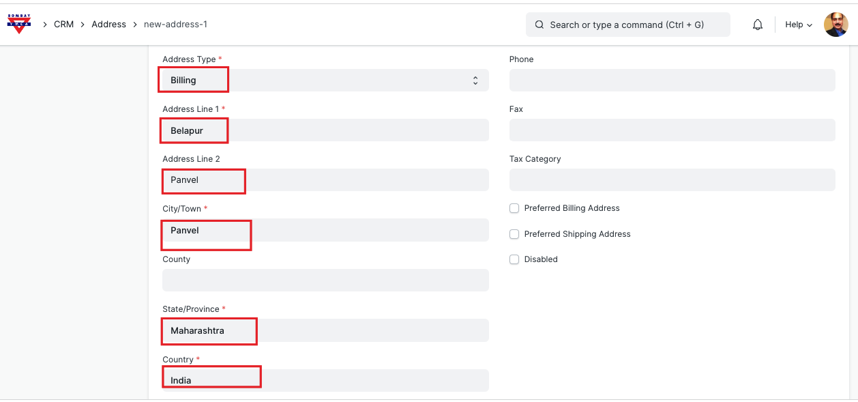Focus the Phone input field
This screenshot has height=402, width=858.
[x=672, y=80]
